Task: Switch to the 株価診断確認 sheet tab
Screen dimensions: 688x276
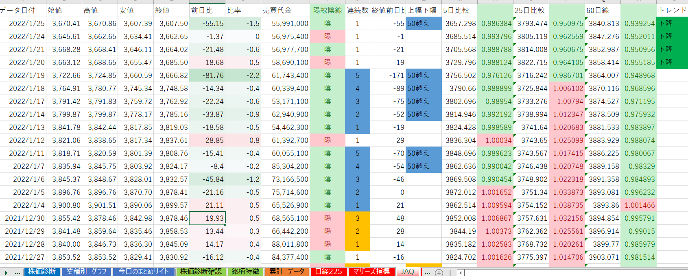Action: click(201, 272)
